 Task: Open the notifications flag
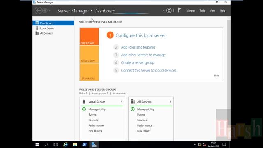point(180,10)
